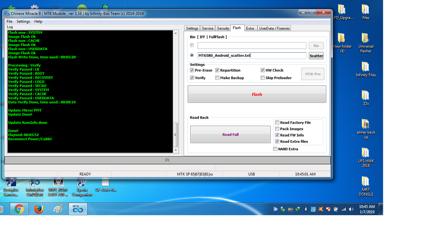Click the red Flash button
Viewport: 431px width, 242px height.
click(x=257, y=94)
